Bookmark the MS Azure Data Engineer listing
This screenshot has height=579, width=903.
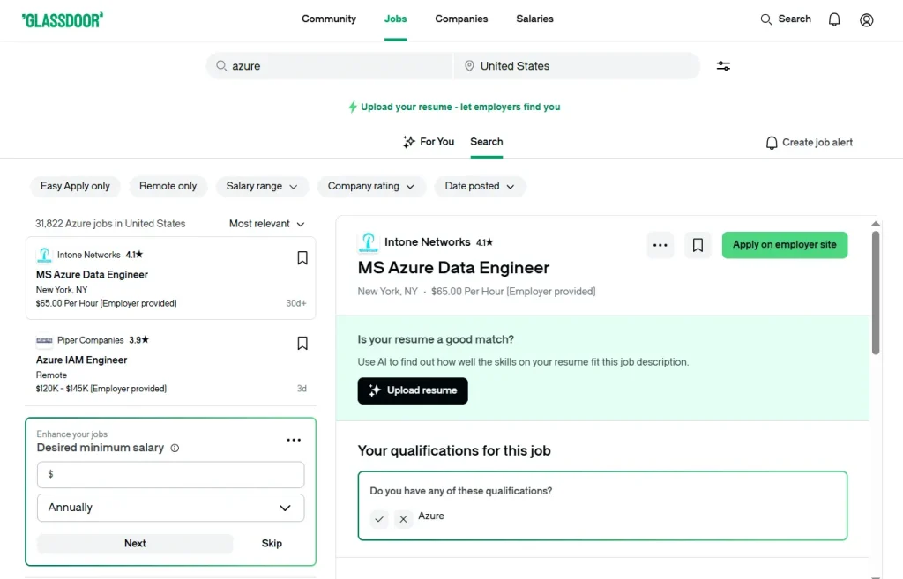coord(302,258)
